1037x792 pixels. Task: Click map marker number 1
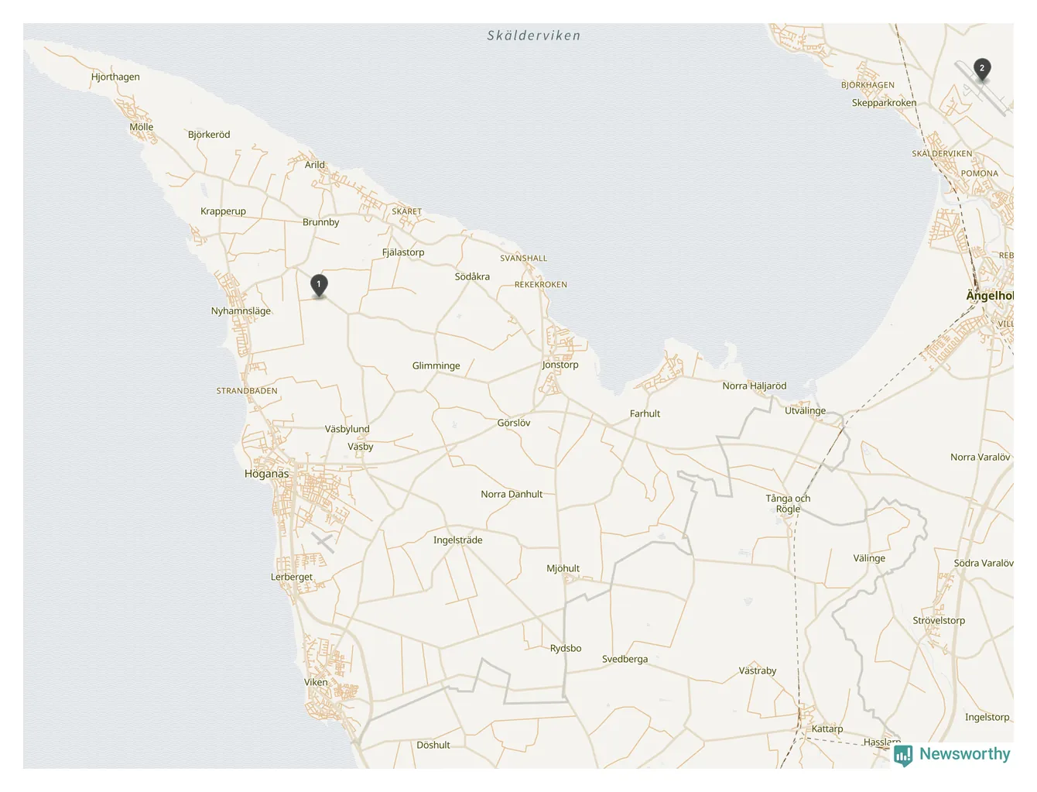click(318, 286)
